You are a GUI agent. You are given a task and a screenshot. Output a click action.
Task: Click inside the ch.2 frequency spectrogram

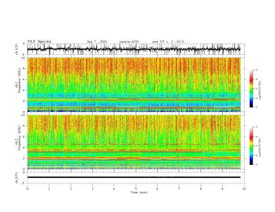click(x=134, y=142)
